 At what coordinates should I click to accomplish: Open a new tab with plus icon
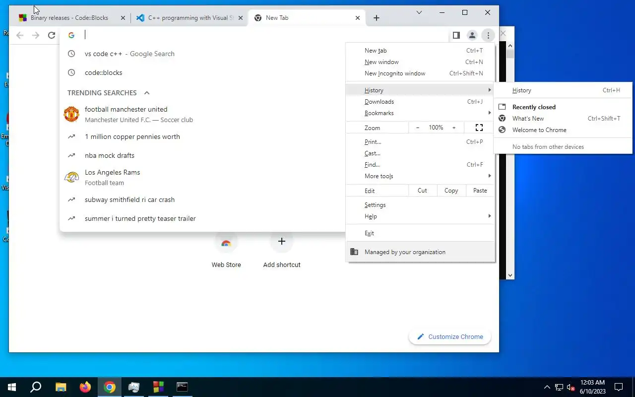pyautogui.click(x=377, y=18)
